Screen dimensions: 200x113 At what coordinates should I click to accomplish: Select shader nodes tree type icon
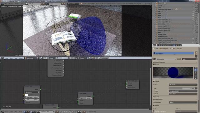click(x=24, y=112)
